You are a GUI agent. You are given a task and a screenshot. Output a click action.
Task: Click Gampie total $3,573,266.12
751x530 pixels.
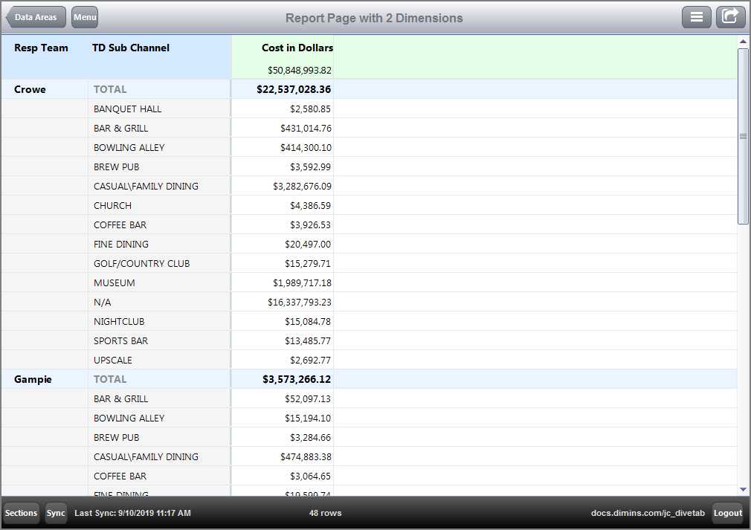pos(297,379)
